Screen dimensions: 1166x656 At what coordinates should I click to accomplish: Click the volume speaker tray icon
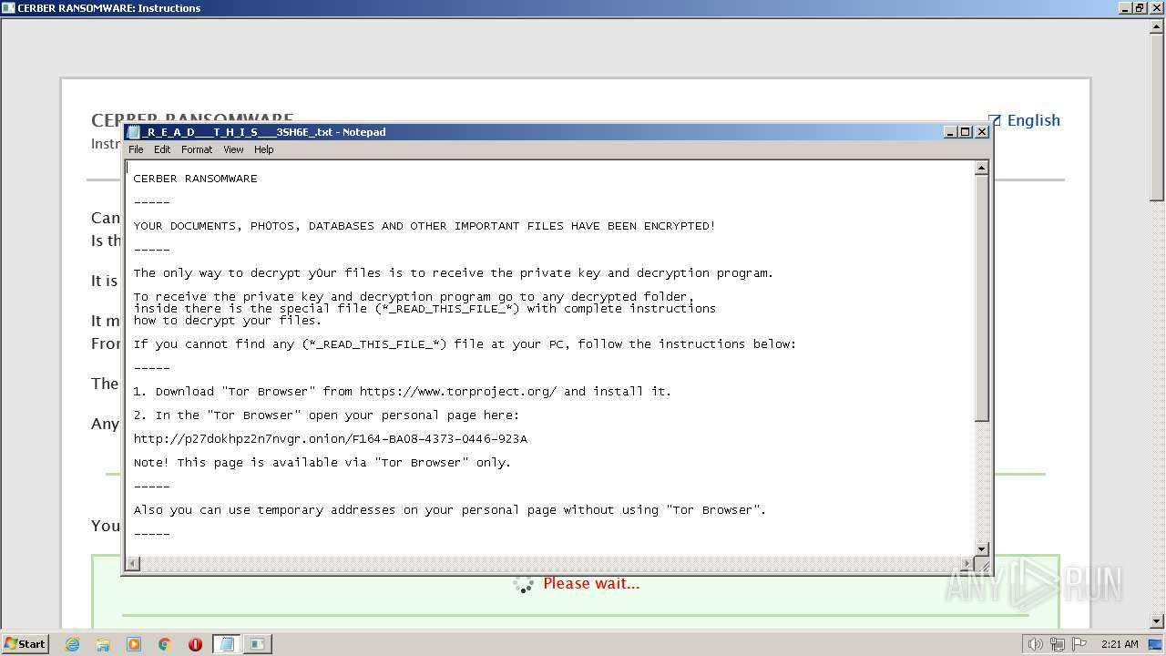1035,644
